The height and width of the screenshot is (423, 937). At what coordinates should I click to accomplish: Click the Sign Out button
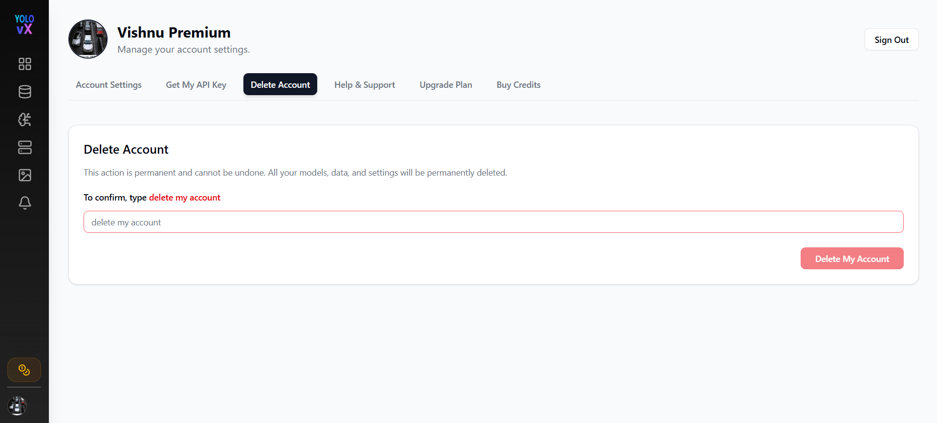(892, 40)
